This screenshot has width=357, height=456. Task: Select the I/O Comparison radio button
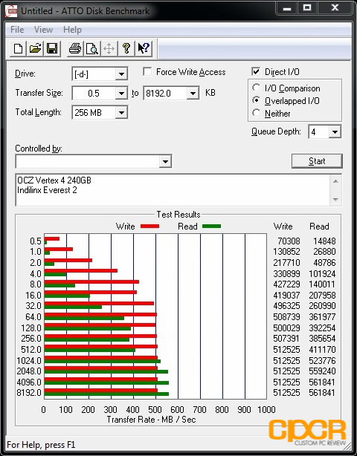257,88
